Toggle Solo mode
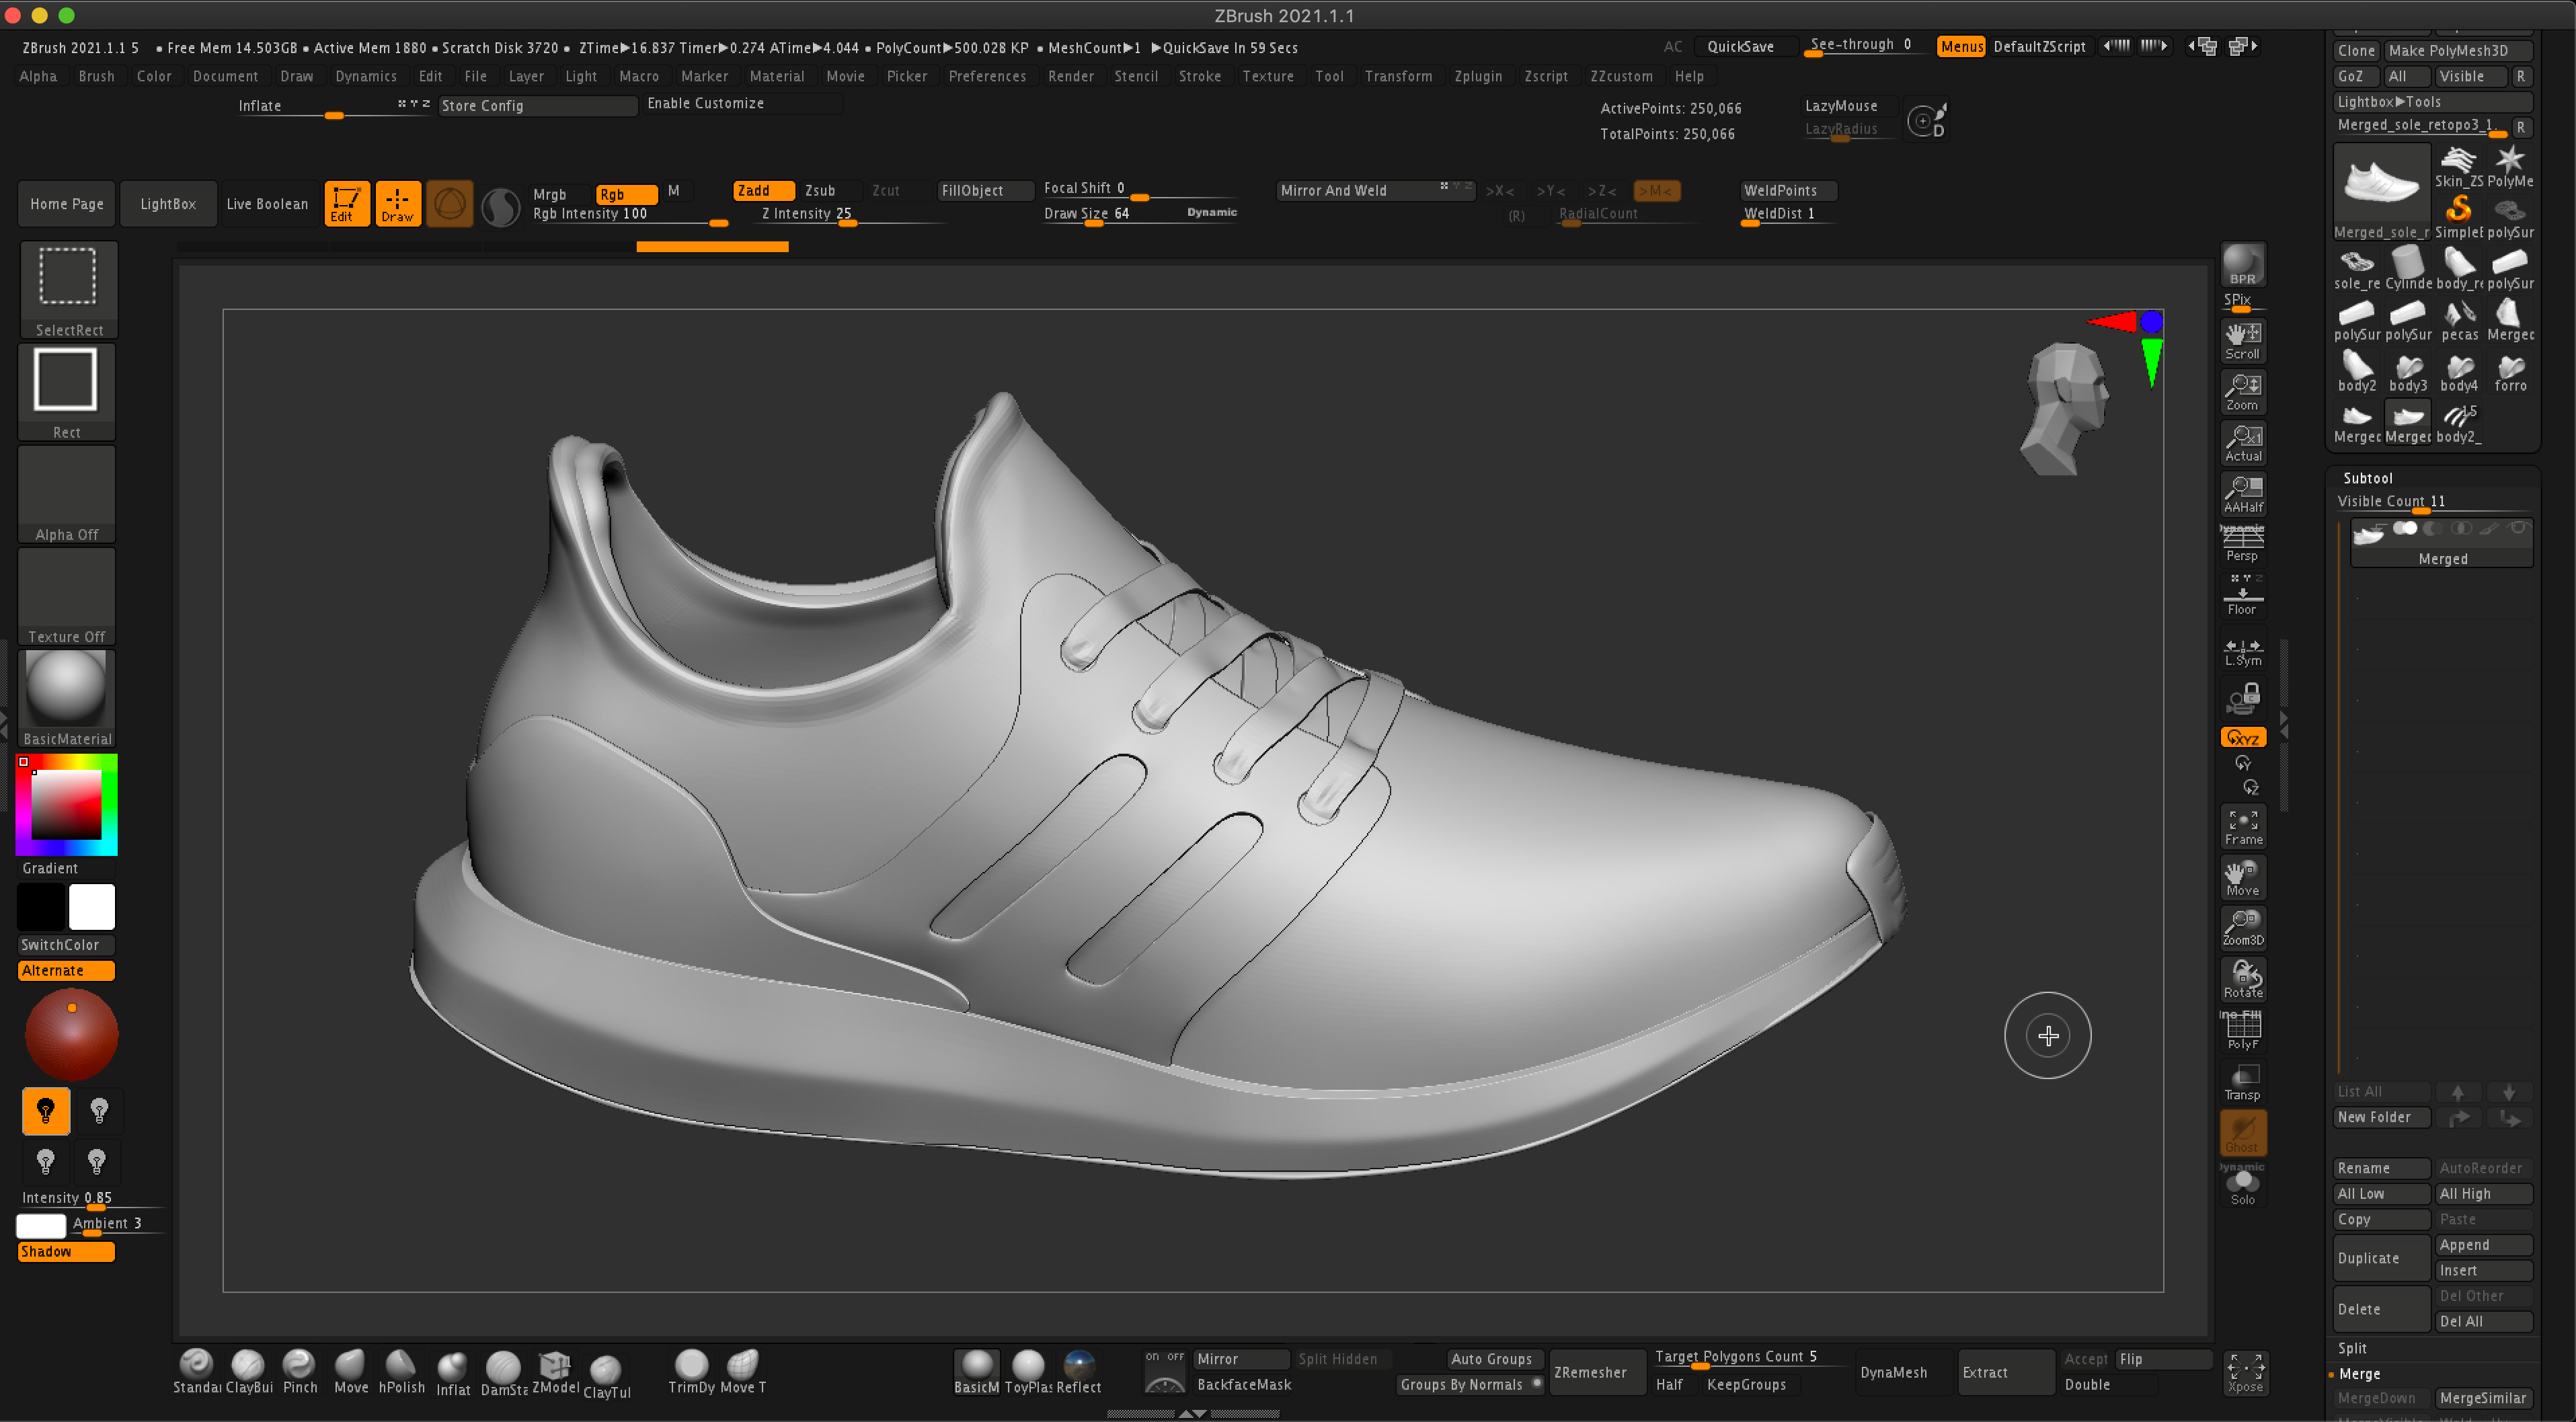2576x1422 pixels. tap(2242, 1186)
